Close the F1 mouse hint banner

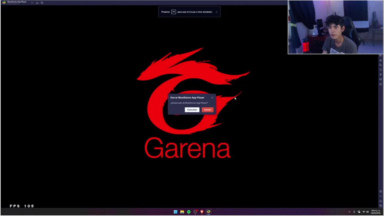(x=216, y=12)
